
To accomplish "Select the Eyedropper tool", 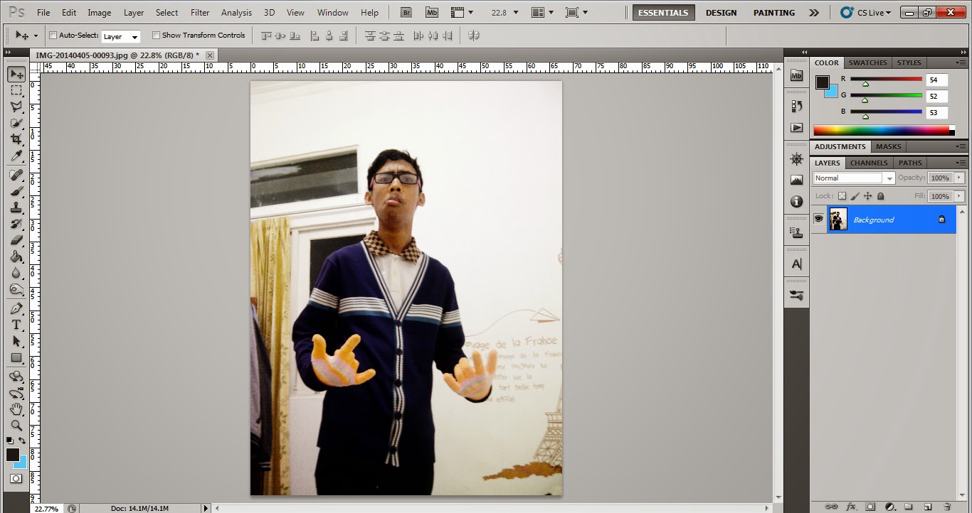I will pyautogui.click(x=16, y=156).
